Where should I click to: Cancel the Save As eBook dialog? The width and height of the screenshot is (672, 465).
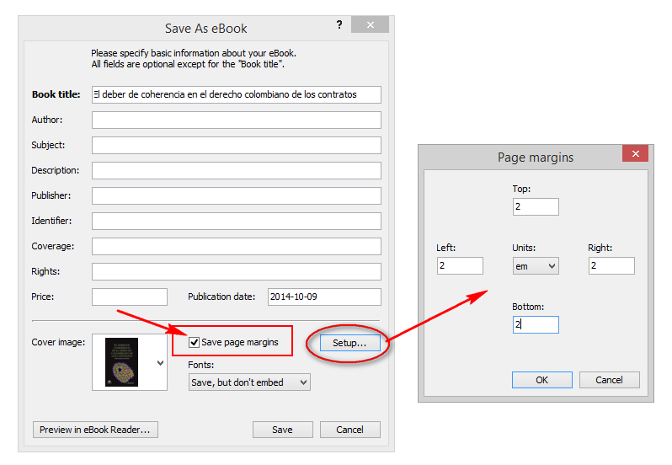point(349,430)
